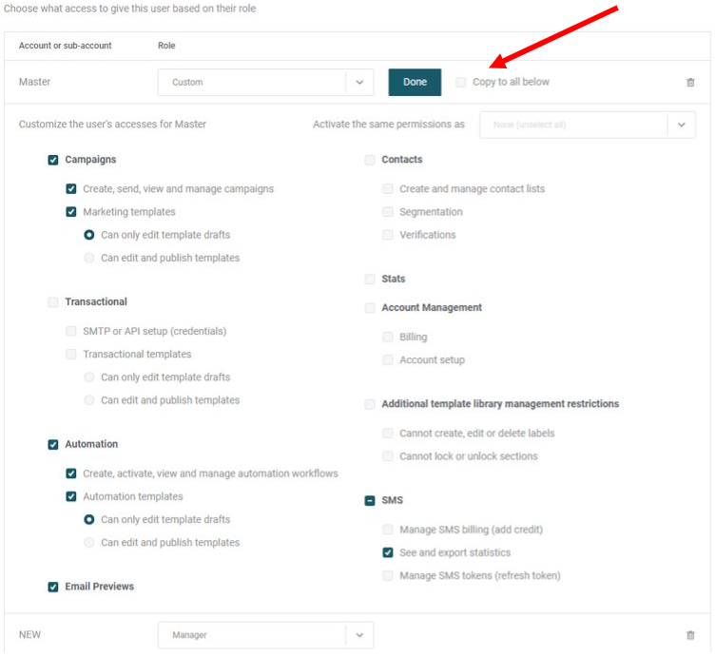
Task: Enable Additional template library management restrictions
Action: (370, 404)
